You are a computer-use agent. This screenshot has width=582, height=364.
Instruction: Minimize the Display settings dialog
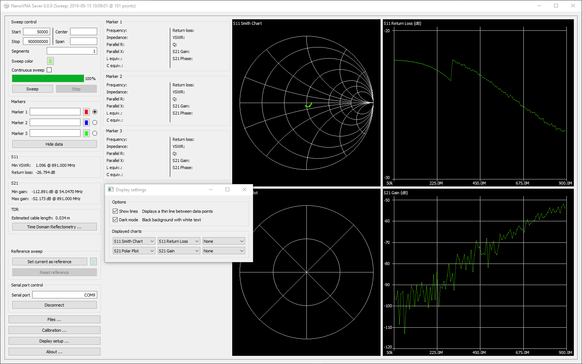pos(211,190)
